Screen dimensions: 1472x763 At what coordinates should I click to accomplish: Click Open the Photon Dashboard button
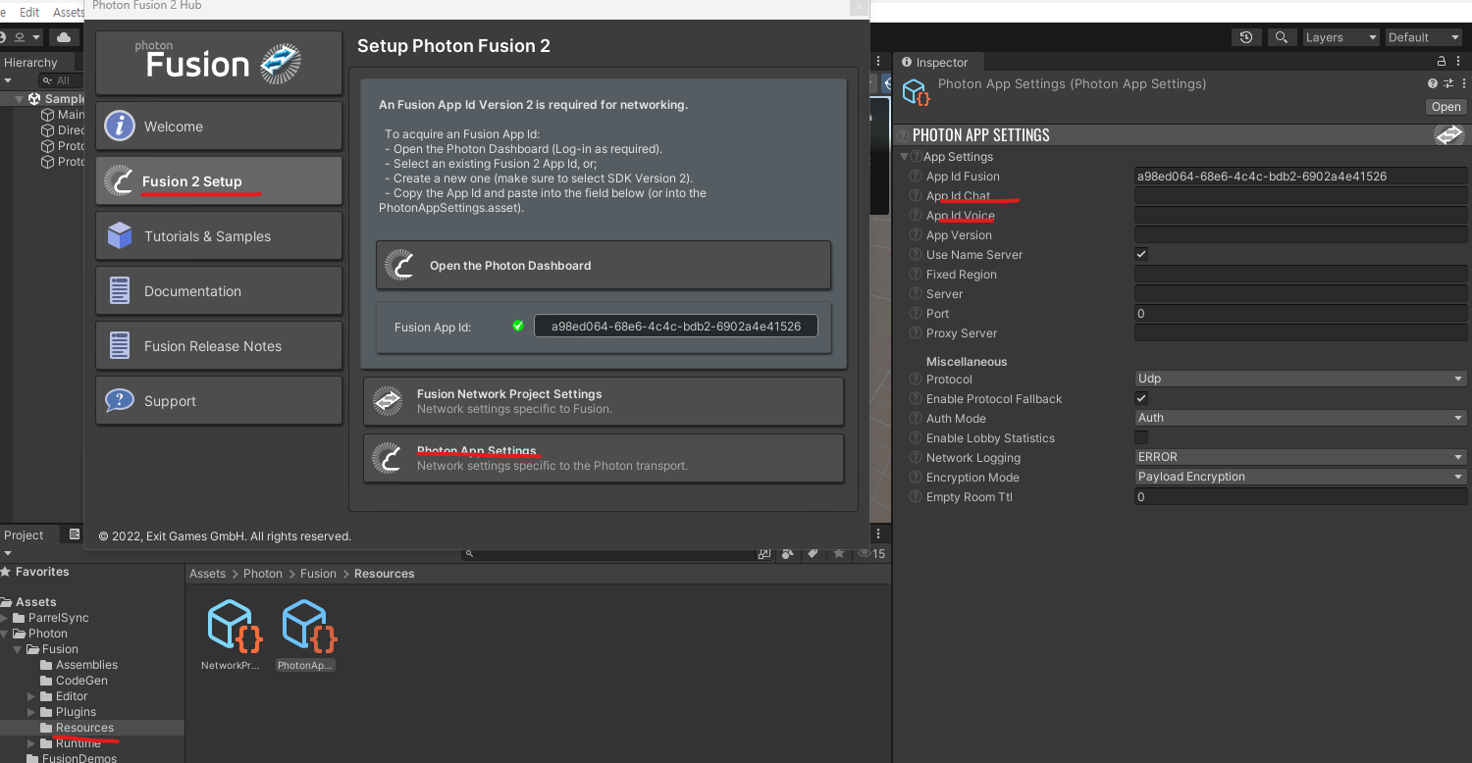point(604,265)
